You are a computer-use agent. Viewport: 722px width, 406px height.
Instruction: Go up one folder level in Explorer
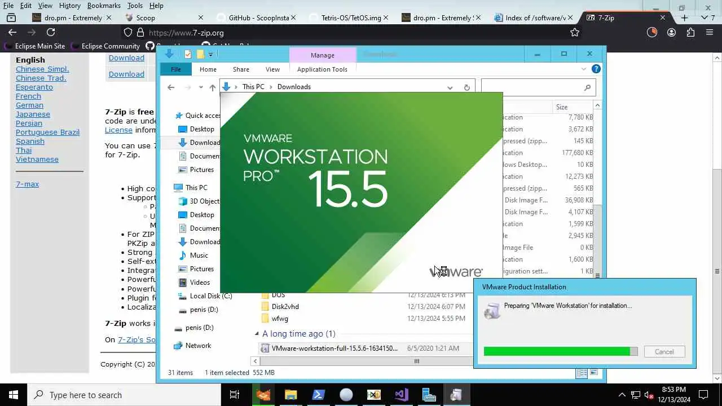(x=212, y=87)
